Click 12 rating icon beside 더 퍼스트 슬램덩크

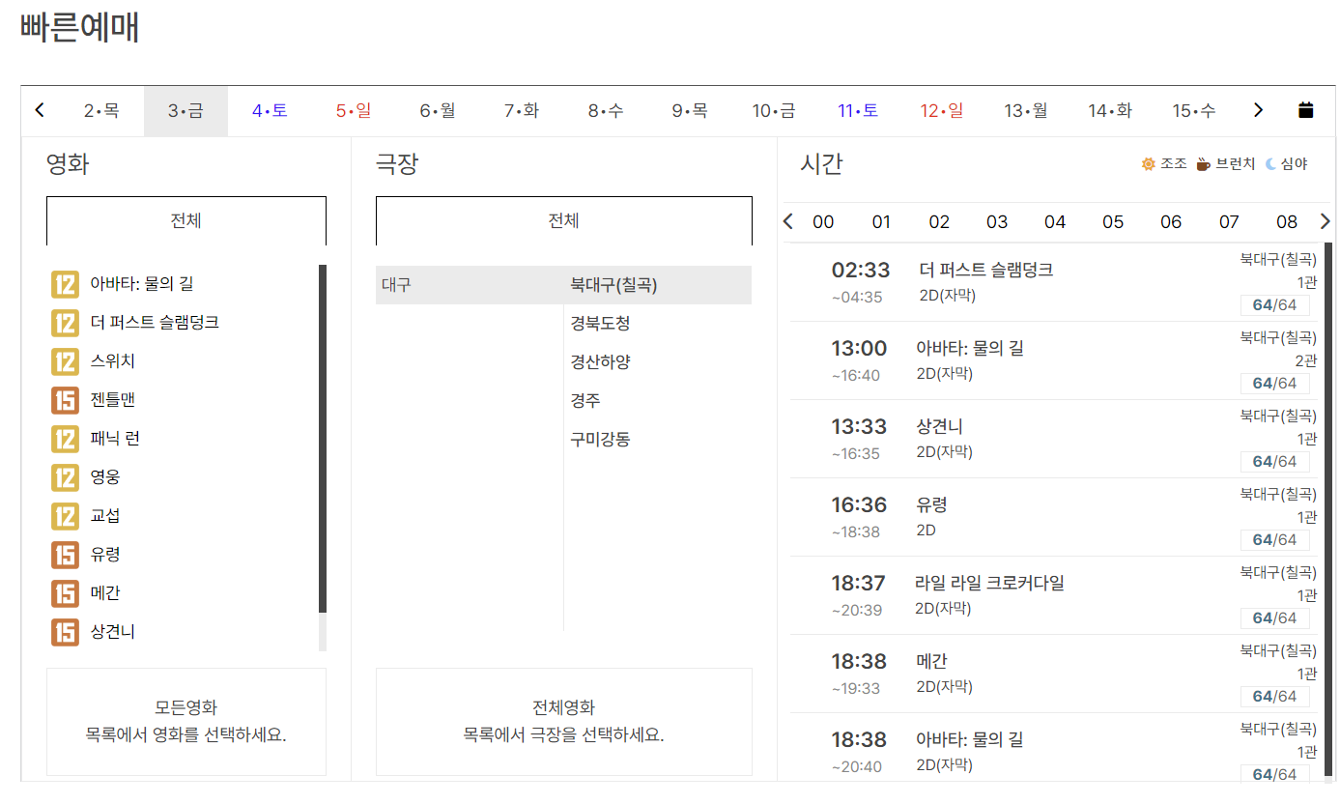tap(65, 323)
